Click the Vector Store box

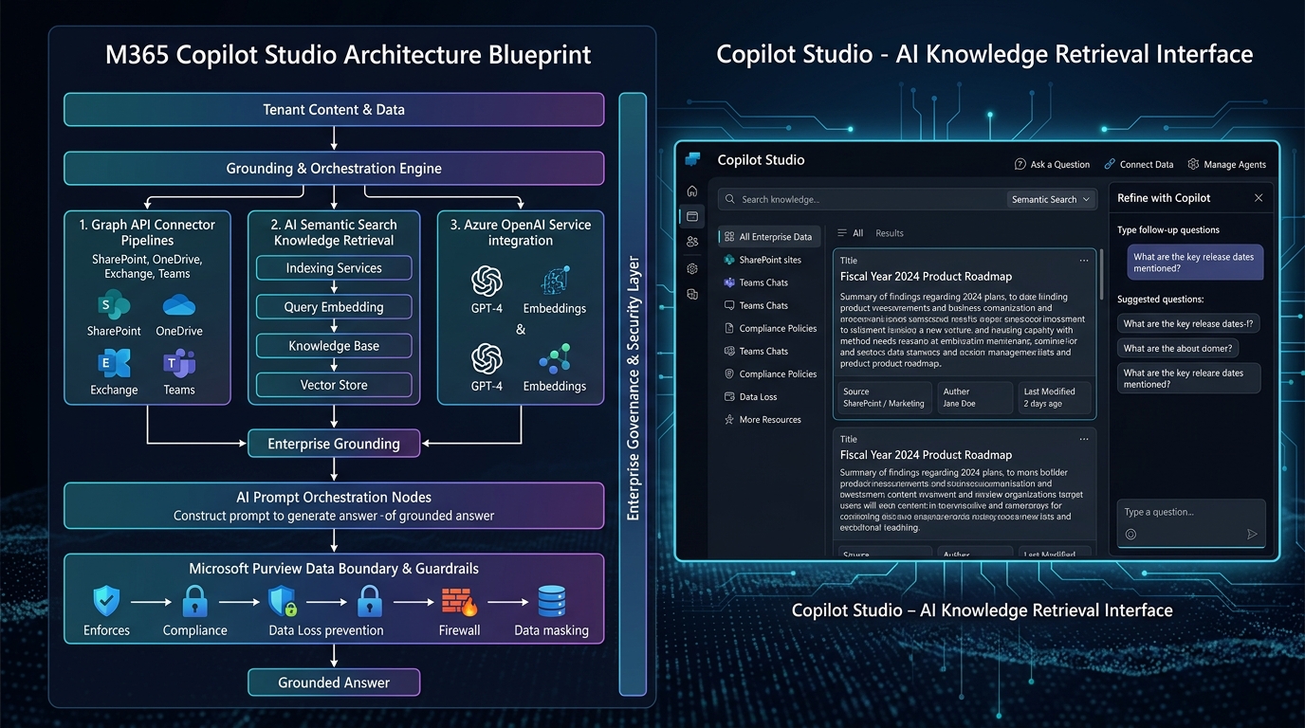334,385
